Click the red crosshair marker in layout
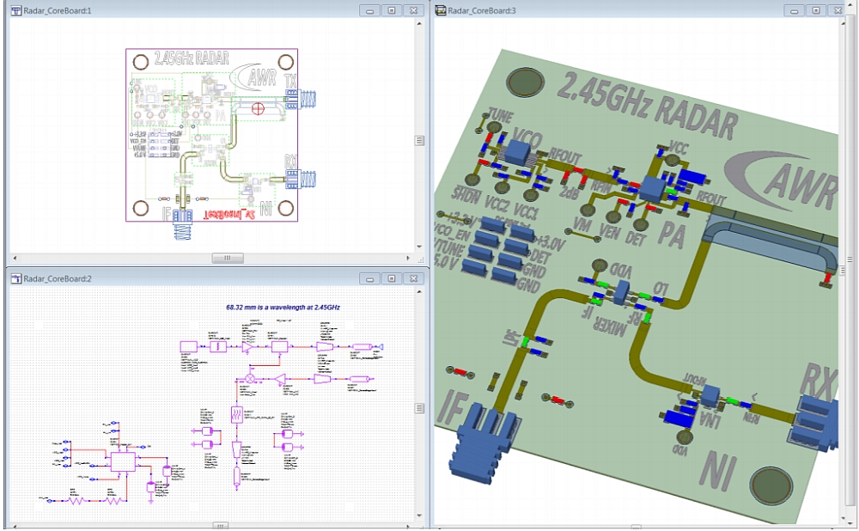859x531 pixels. tap(259, 108)
